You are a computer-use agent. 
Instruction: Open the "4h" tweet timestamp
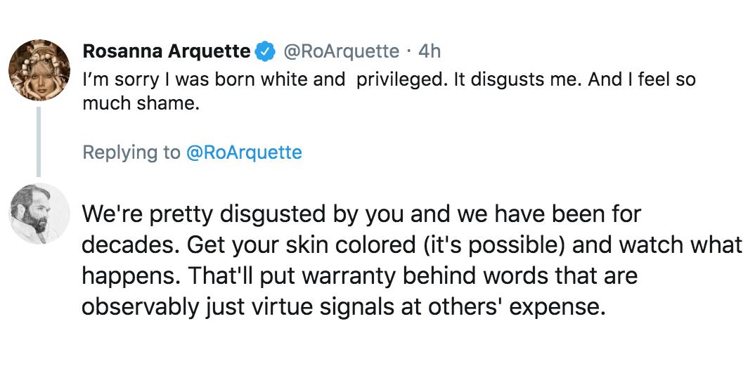pos(429,51)
